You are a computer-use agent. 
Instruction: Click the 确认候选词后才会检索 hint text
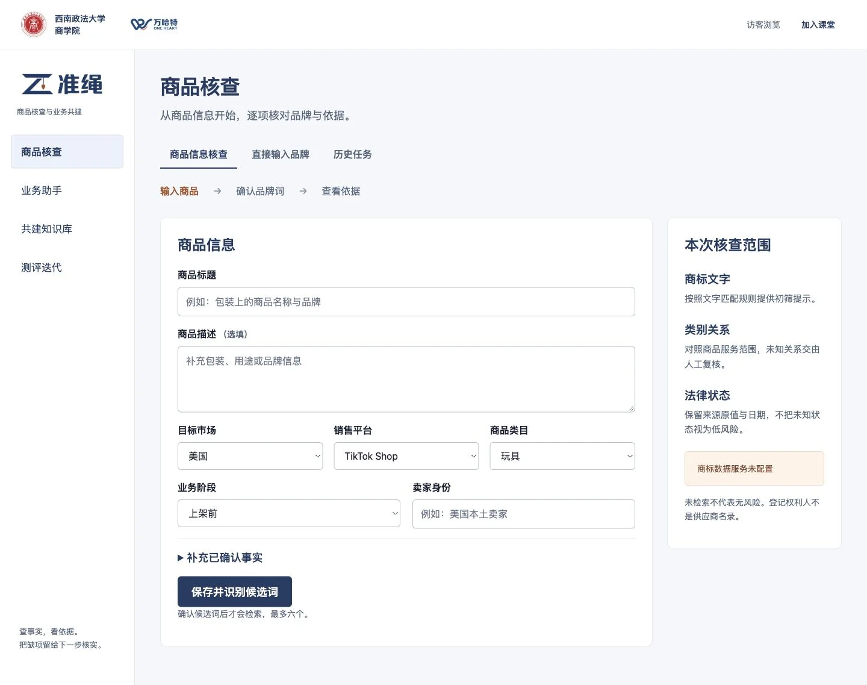[x=245, y=614]
